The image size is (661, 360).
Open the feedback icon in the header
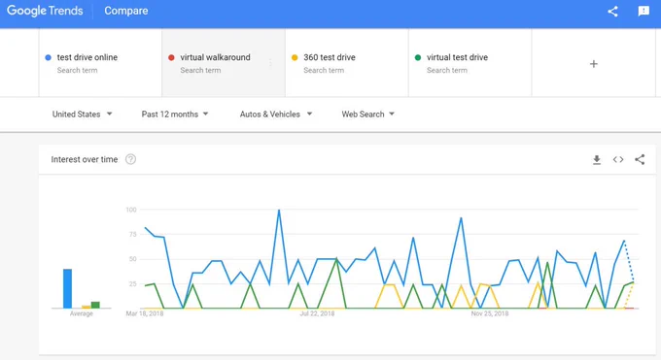(x=644, y=11)
